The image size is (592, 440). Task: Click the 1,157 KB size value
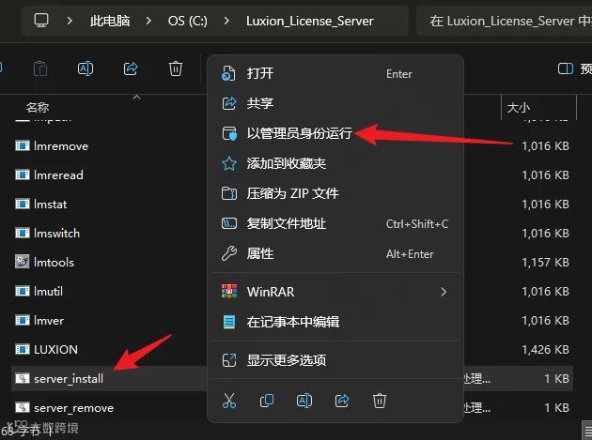545,262
